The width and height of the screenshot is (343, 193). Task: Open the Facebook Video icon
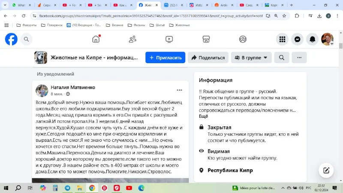point(169,39)
